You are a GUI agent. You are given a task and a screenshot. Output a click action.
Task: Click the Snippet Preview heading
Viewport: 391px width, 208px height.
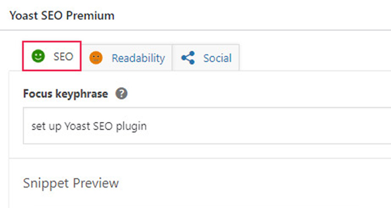click(71, 183)
